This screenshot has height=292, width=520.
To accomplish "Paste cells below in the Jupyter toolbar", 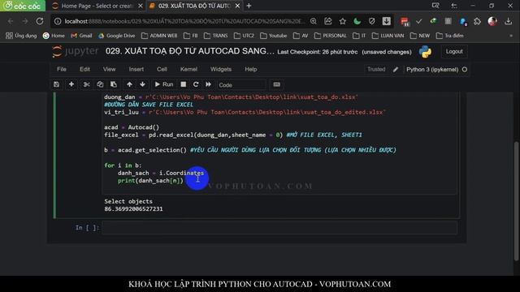I will click(x=114, y=84).
